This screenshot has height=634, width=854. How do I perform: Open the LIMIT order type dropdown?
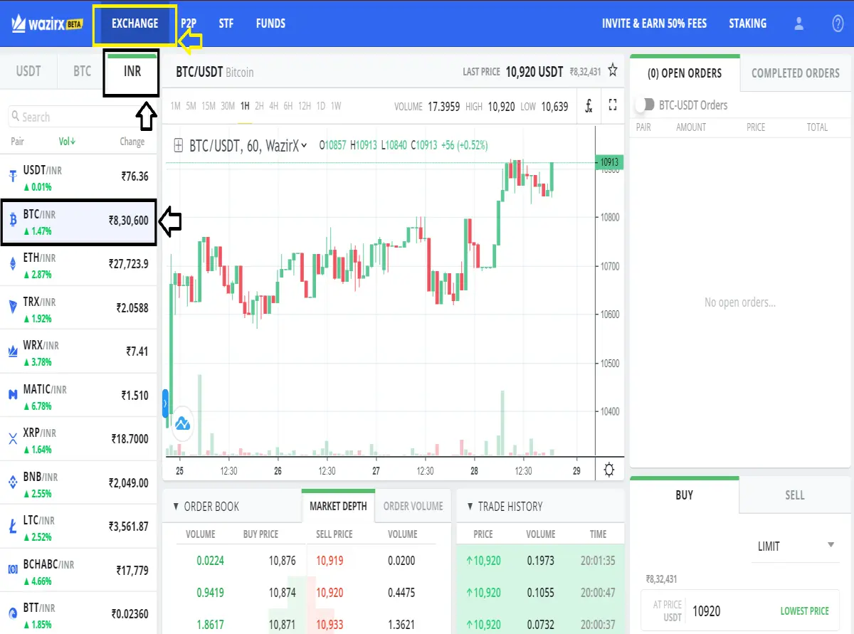[x=796, y=546]
